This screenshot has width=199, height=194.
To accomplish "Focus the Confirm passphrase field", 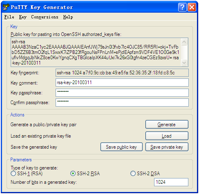I will (x=122, y=103).
